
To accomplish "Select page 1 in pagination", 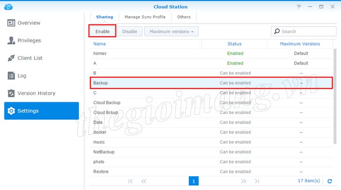I will [193, 181].
